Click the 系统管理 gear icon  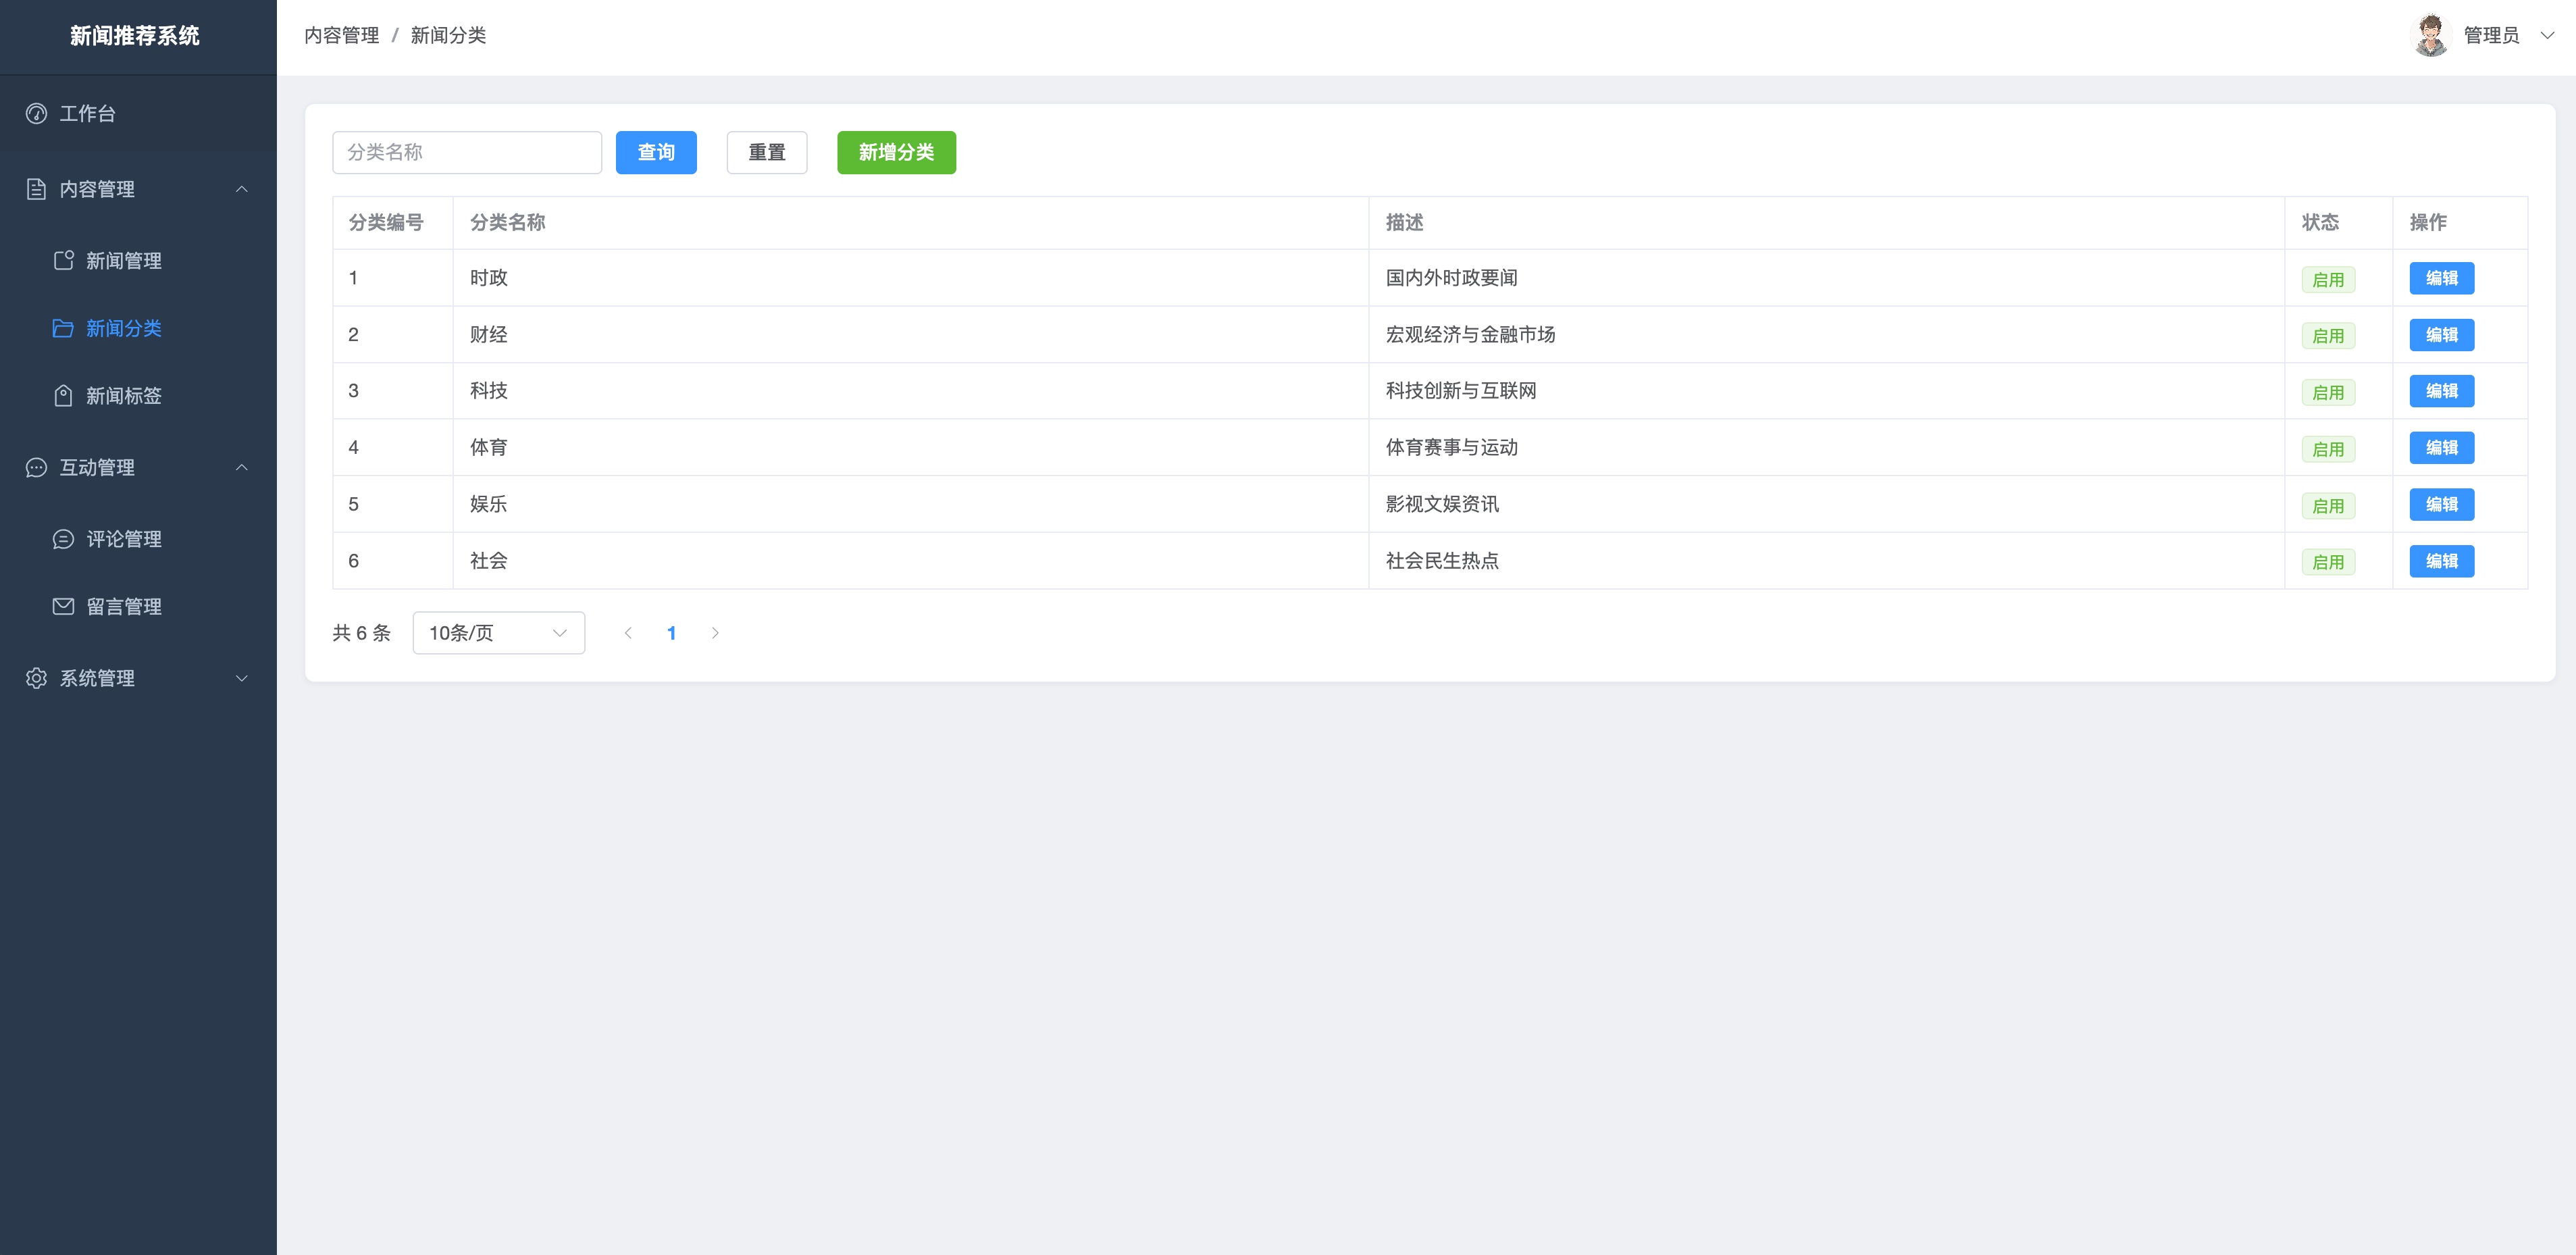(x=37, y=678)
